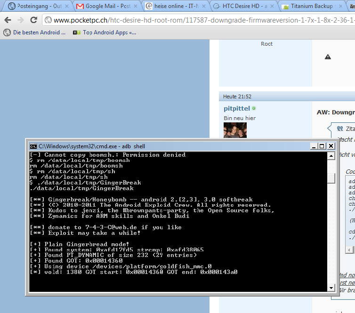Click the 'Permission denied' error line

[x=108, y=155]
